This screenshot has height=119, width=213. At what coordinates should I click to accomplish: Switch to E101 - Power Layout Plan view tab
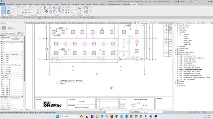pyautogui.click(x=121, y=23)
